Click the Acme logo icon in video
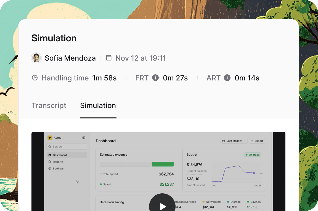Screen dimensions: 318x211 tap(50, 137)
